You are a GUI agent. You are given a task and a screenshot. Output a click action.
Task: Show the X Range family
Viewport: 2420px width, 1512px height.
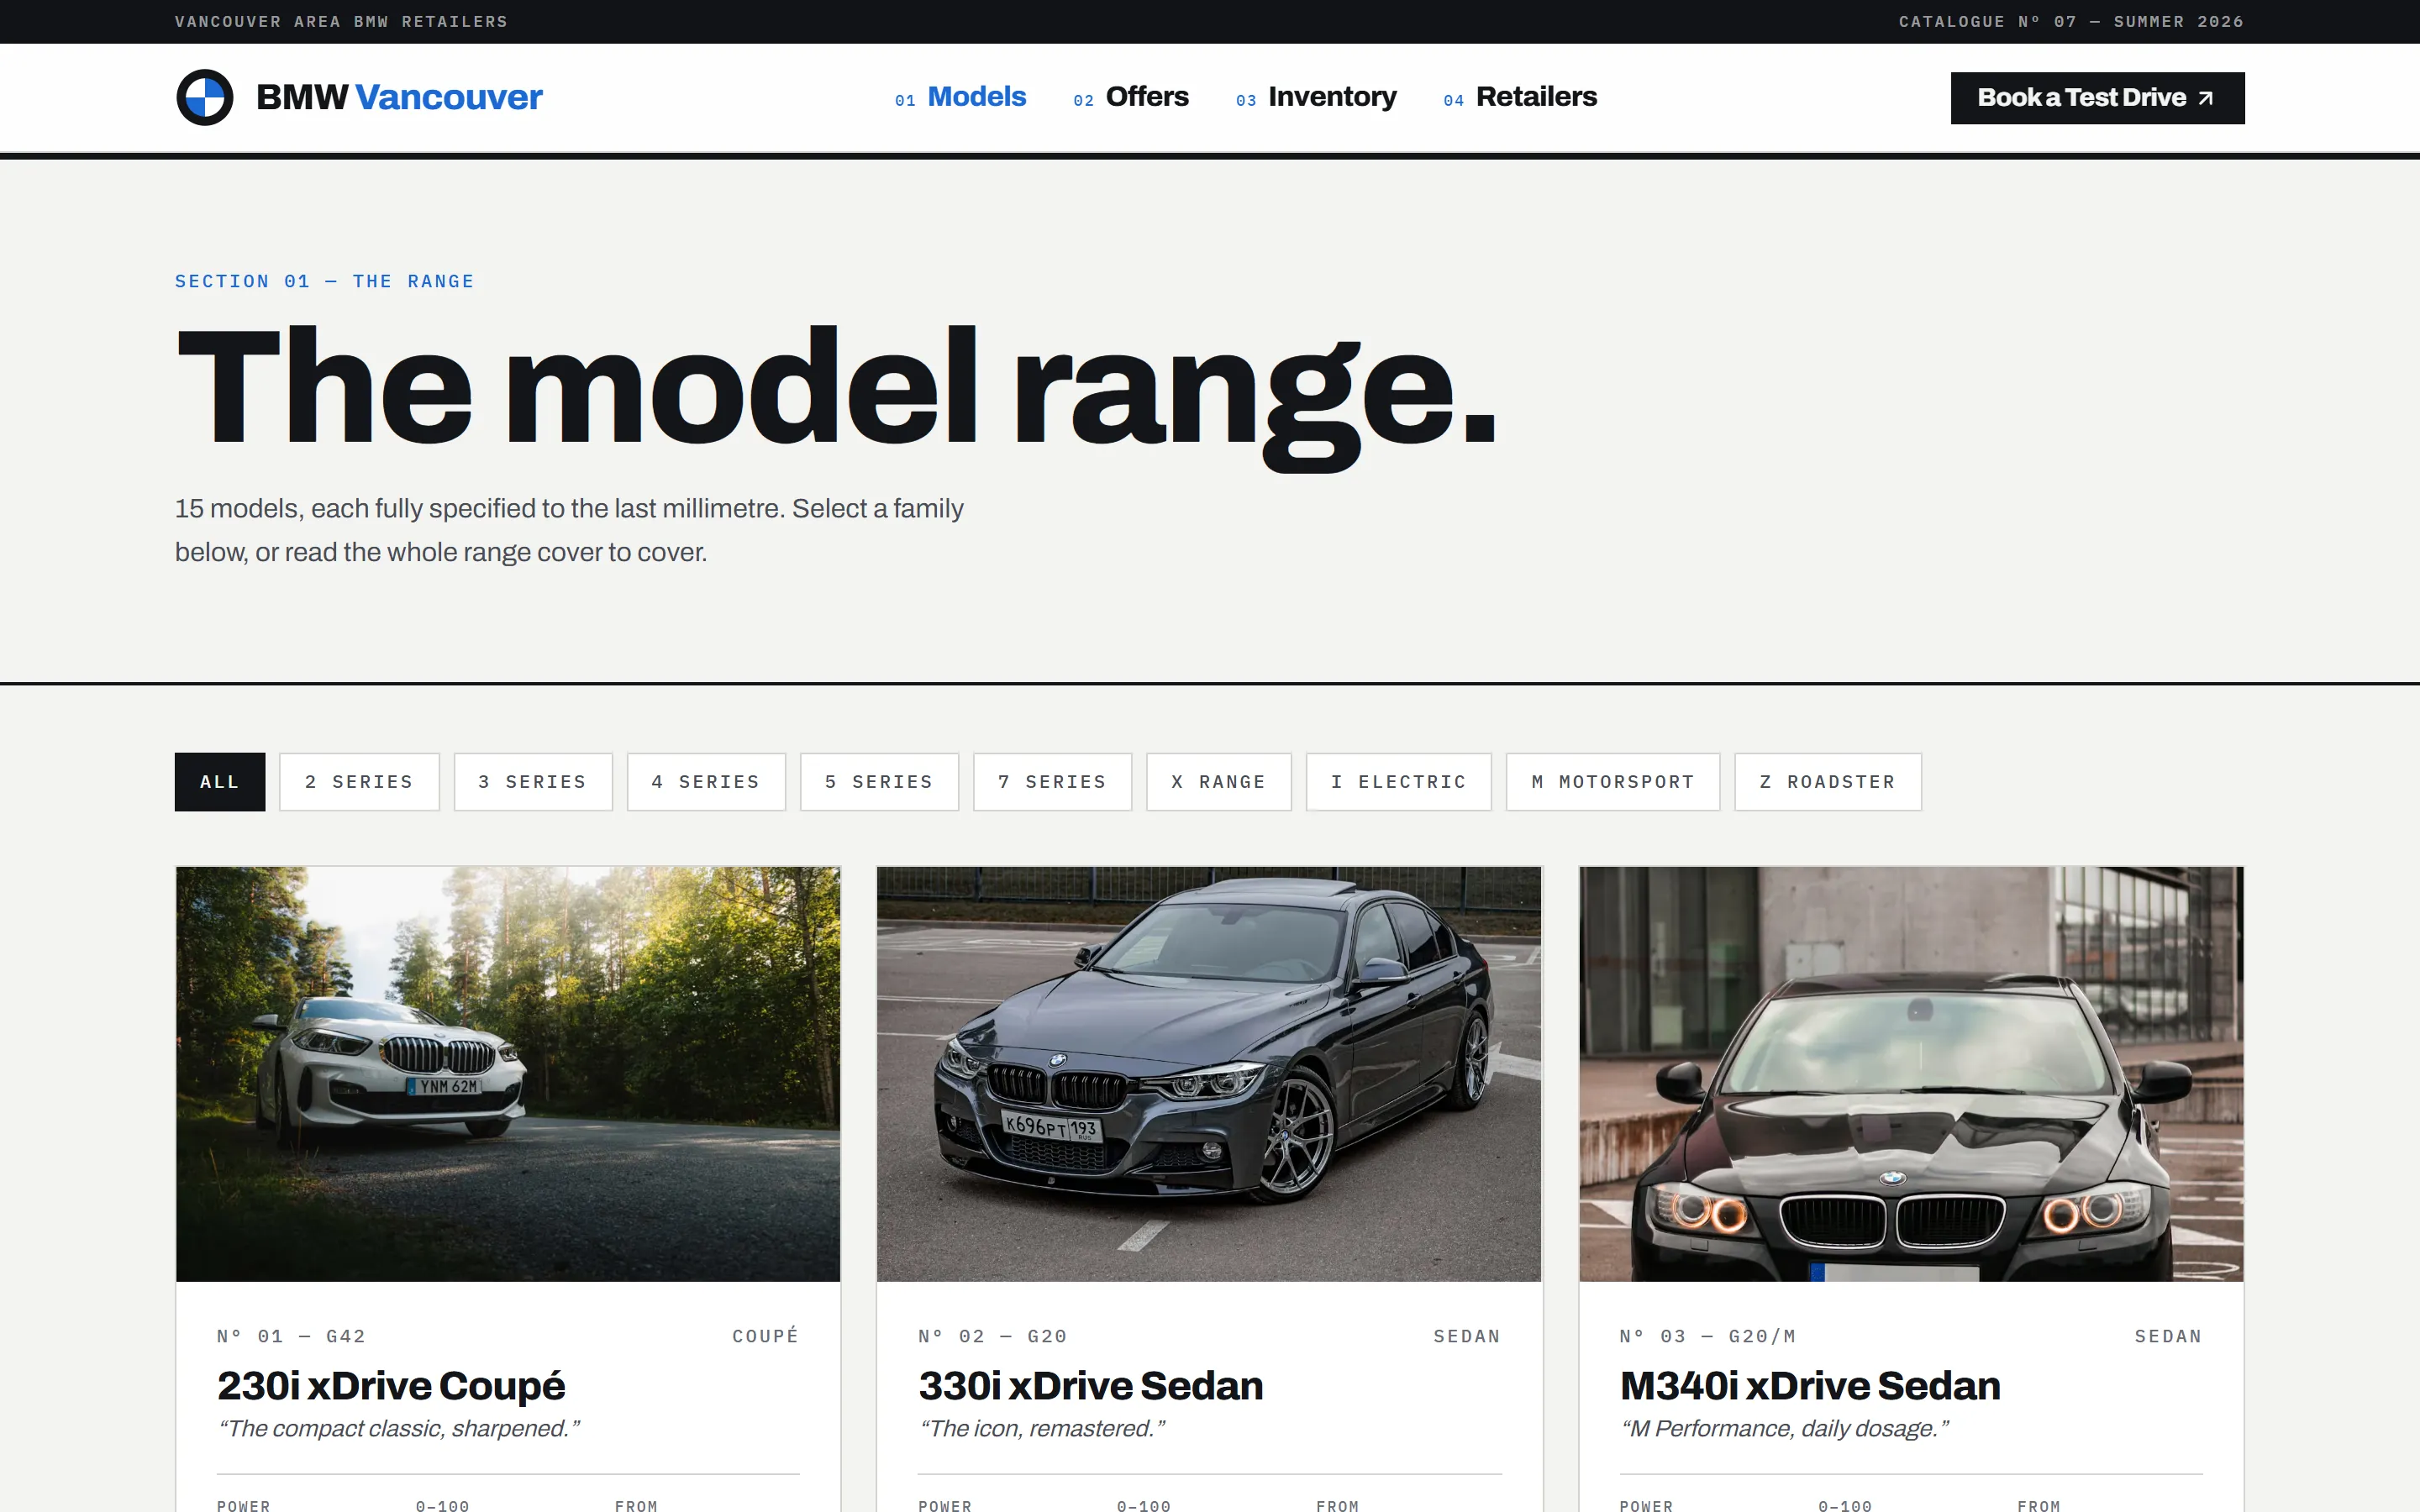[1218, 781]
